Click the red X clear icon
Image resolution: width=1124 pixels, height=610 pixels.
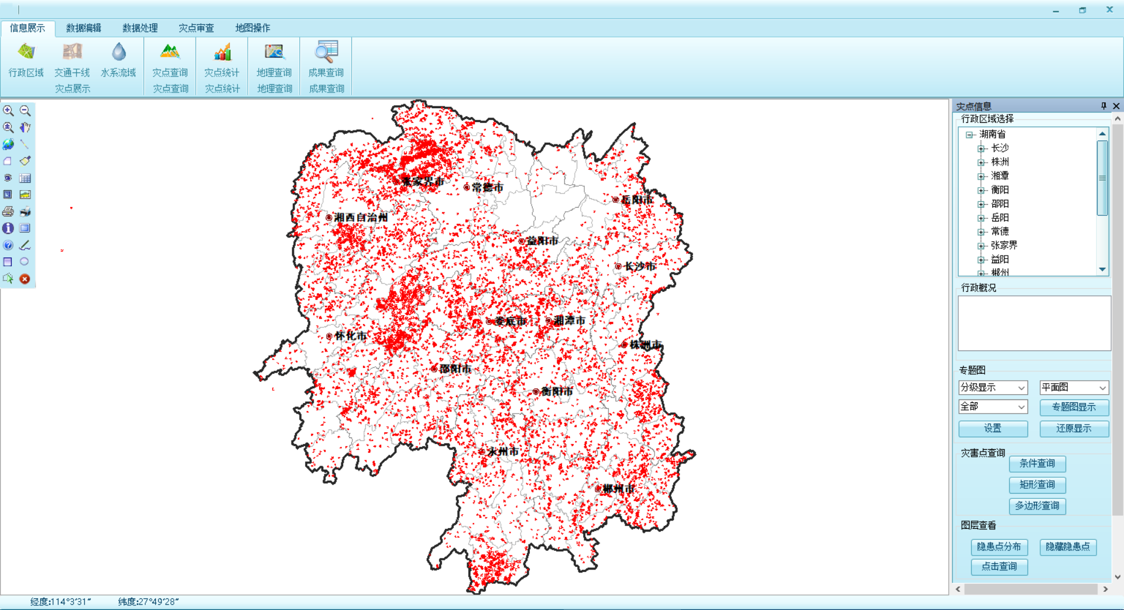click(x=25, y=279)
